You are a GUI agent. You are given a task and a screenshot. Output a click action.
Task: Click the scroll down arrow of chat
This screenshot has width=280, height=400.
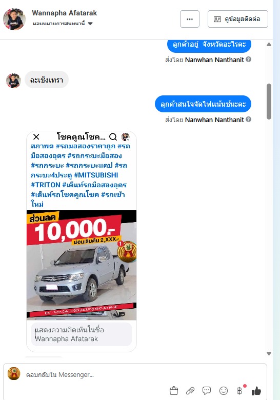coord(269,353)
